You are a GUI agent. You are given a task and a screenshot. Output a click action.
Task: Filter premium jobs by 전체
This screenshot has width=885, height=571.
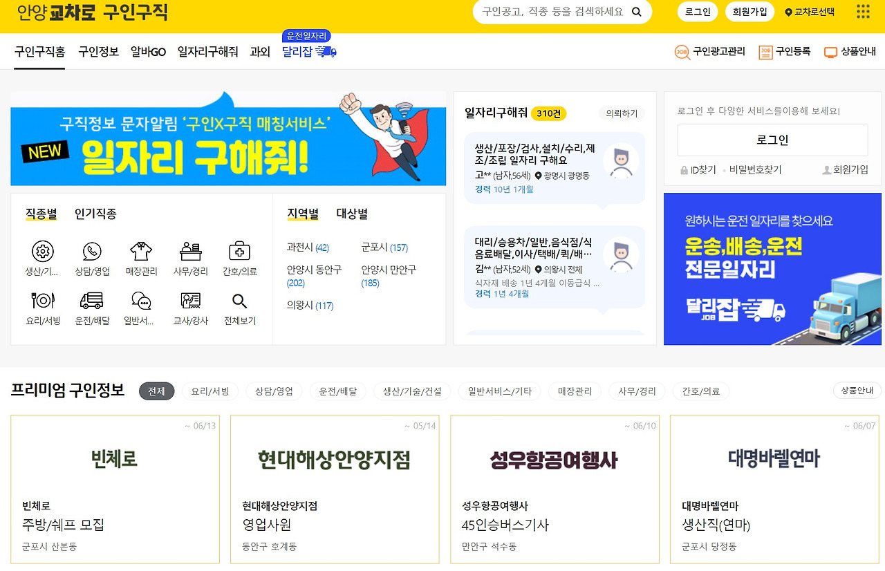click(x=156, y=391)
